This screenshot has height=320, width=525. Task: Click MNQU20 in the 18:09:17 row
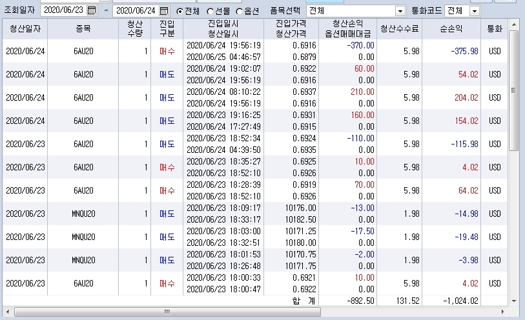[83, 214]
